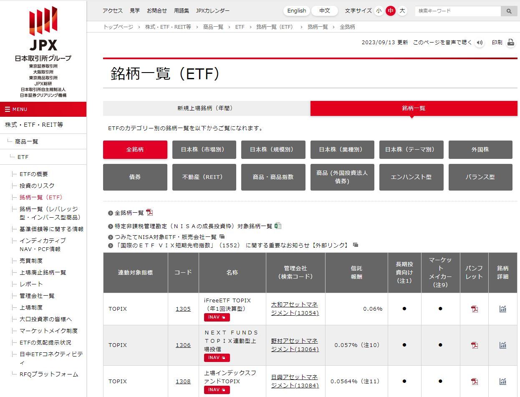Filter by 債券 category
The width and height of the screenshot is (520, 397).
pyautogui.click(x=135, y=177)
